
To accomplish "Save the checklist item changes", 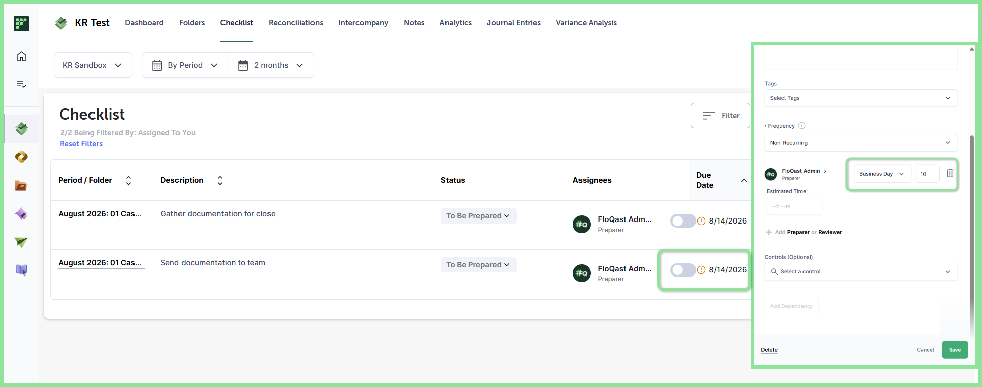I will 955,350.
